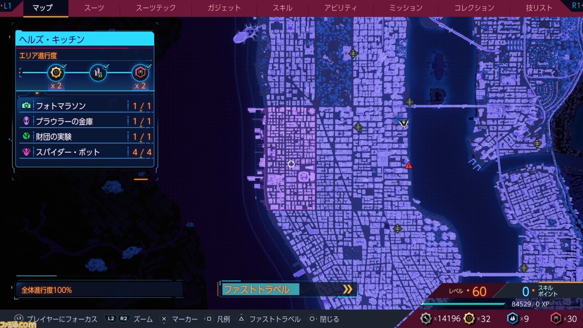Select the フォトマラソン row

point(85,106)
